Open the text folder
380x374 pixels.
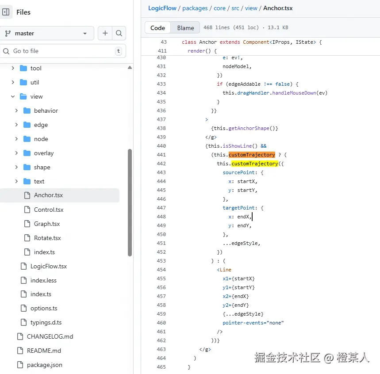coord(39,181)
